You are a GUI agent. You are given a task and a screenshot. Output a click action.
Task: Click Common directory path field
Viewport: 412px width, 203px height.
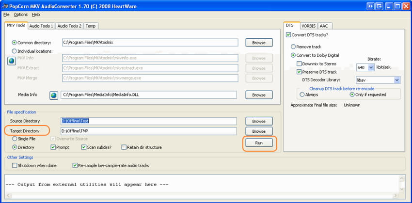(x=150, y=43)
